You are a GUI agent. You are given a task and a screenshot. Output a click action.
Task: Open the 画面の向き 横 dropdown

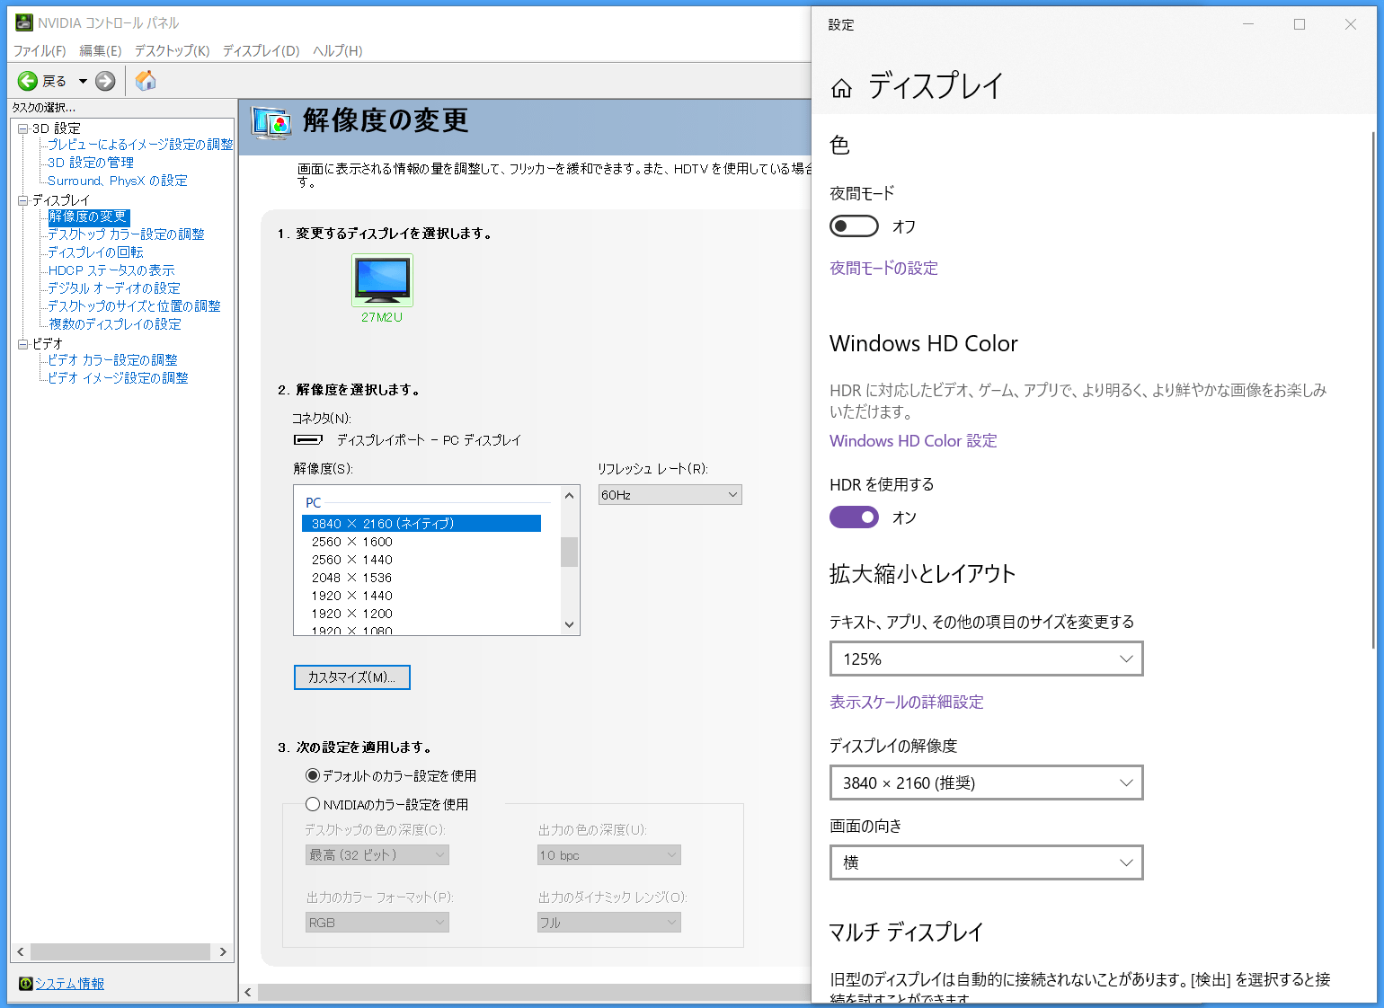tap(987, 862)
